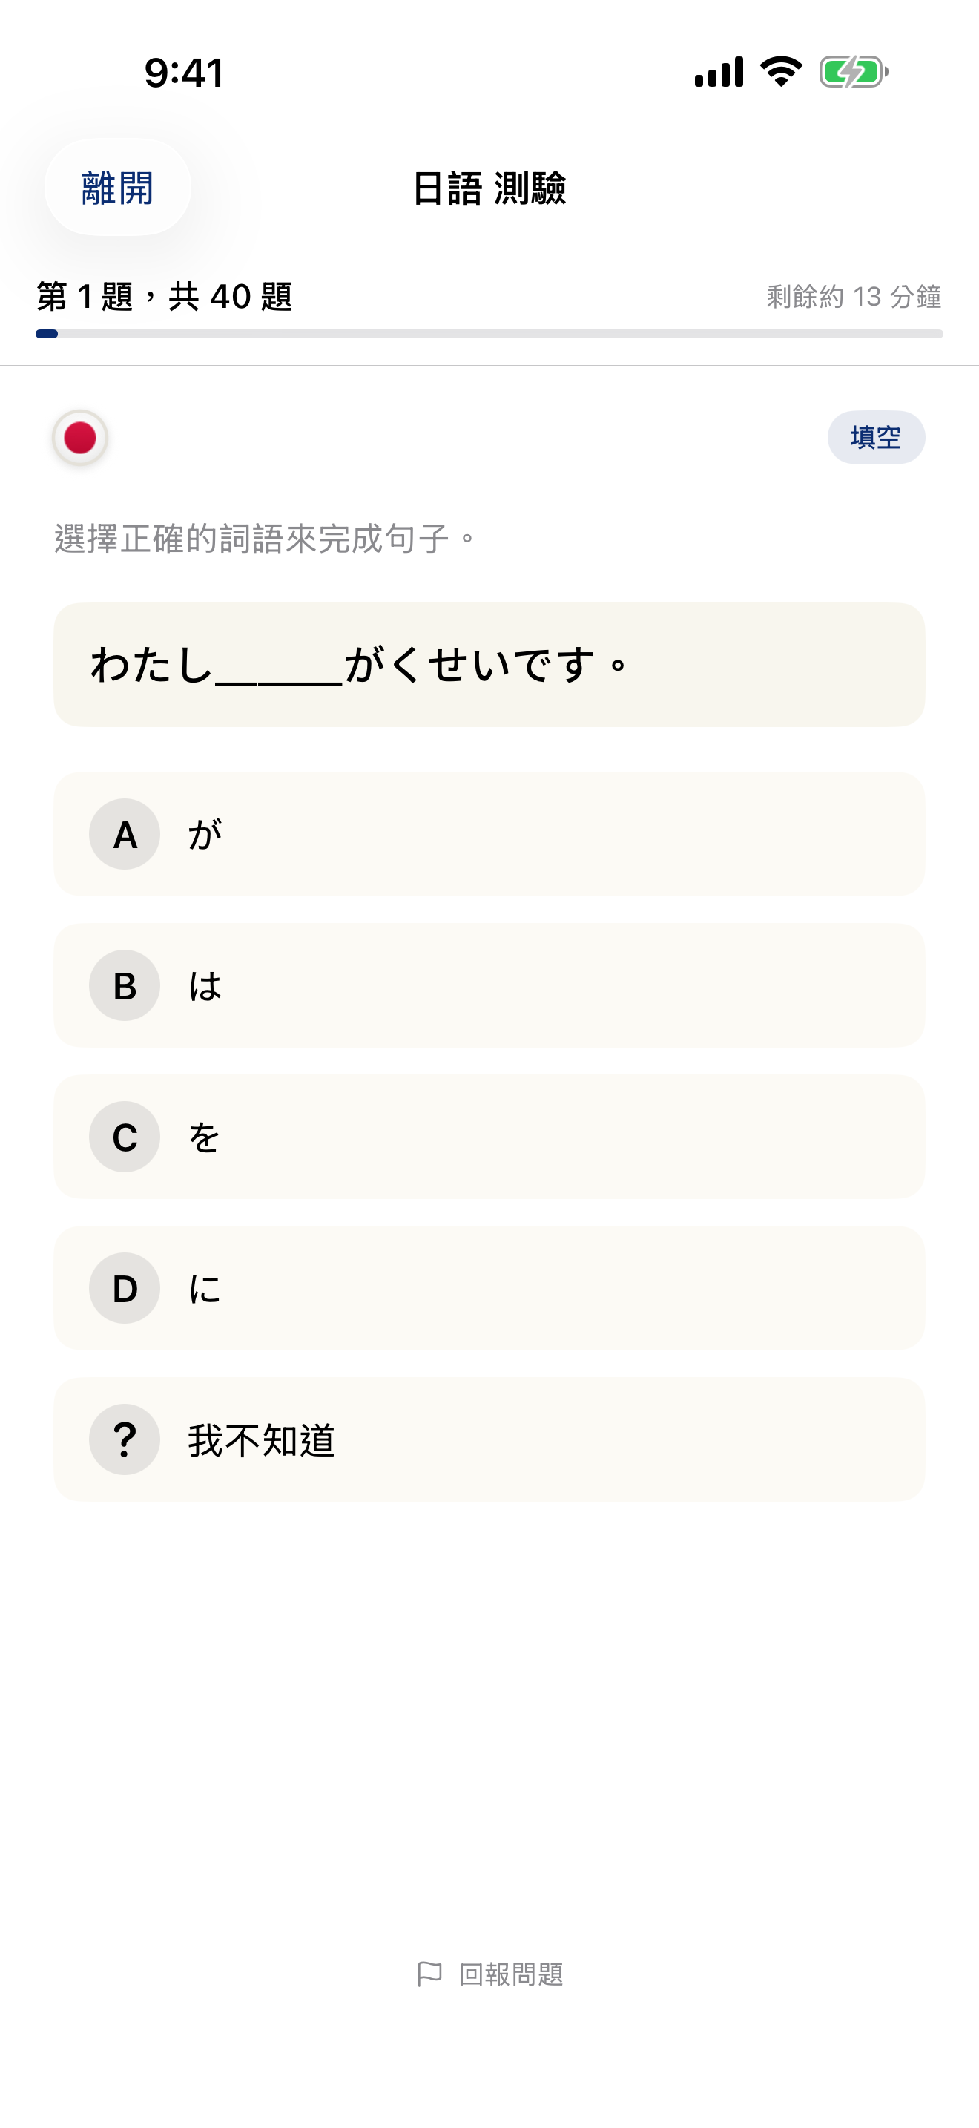Click the circular D letter badge
This screenshot has height=2128, width=979.
124,1288
